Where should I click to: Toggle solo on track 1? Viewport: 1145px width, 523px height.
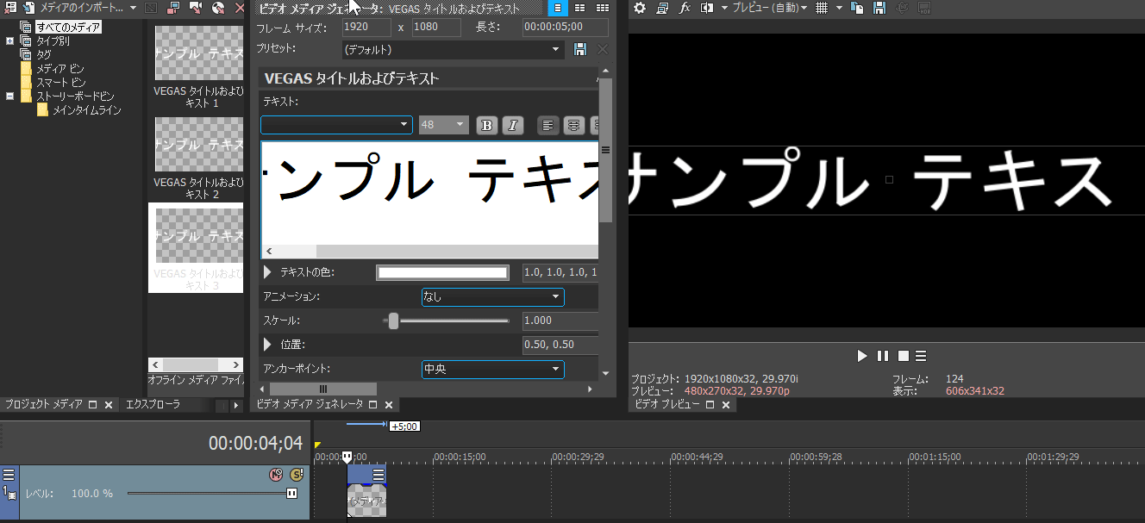click(x=297, y=474)
